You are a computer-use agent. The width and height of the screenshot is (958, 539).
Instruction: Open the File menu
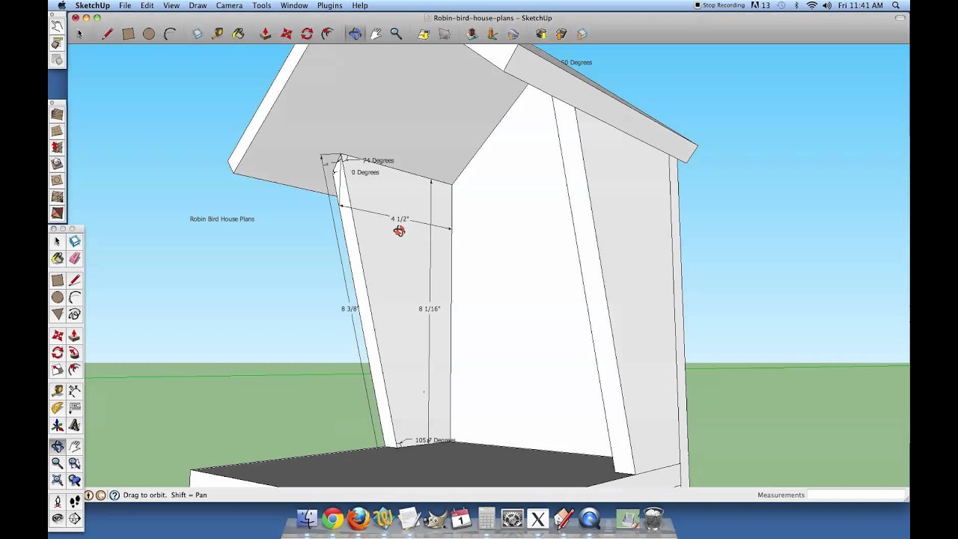(125, 5)
